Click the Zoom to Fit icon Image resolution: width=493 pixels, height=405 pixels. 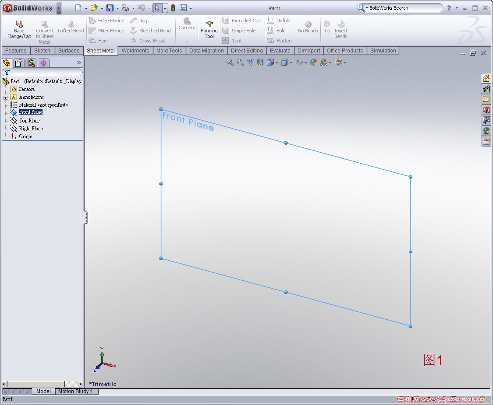click(230, 62)
